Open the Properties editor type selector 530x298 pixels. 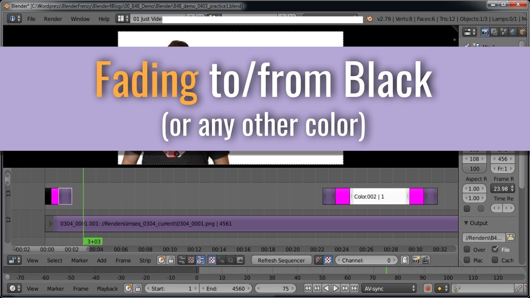pos(470,32)
